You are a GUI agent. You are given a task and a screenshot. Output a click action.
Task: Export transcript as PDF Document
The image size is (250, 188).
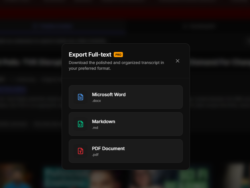(x=126, y=151)
